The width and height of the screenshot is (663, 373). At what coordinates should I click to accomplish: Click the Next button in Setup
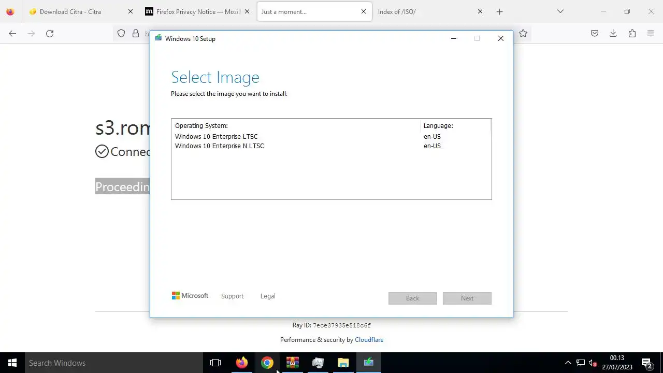coord(467,298)
